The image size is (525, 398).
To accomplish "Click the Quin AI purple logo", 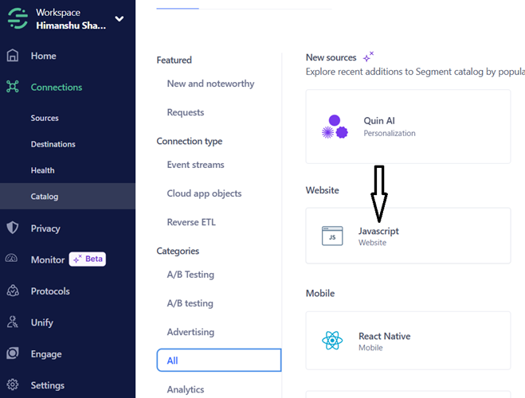I will pos(335,127).
